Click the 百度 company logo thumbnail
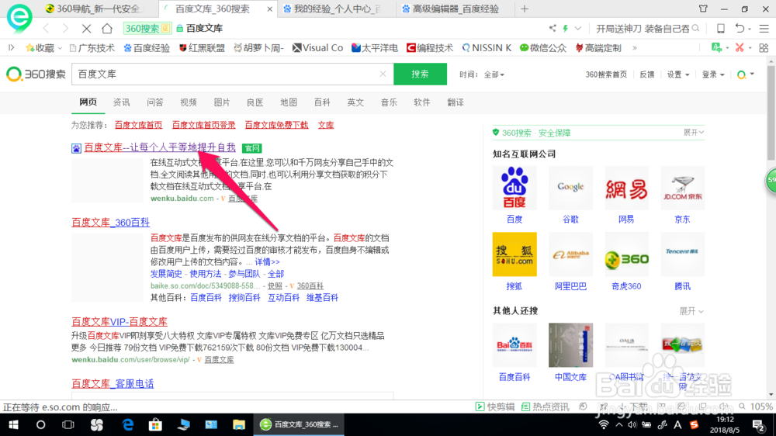Screen dimensions: 776x436 point(514,188)
